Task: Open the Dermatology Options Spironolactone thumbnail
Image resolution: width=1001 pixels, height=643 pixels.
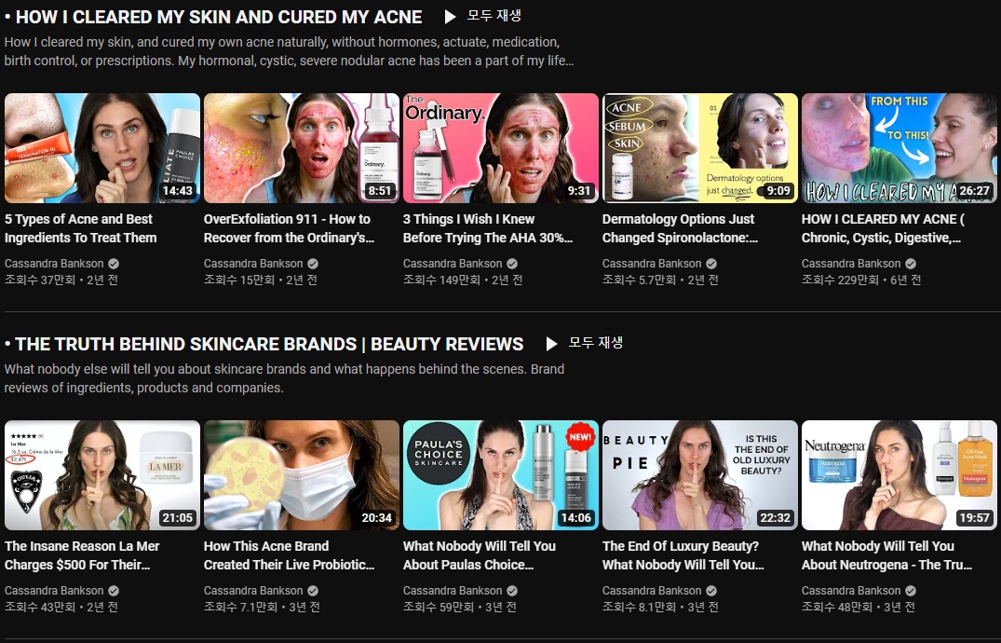Action: [699, 148]
